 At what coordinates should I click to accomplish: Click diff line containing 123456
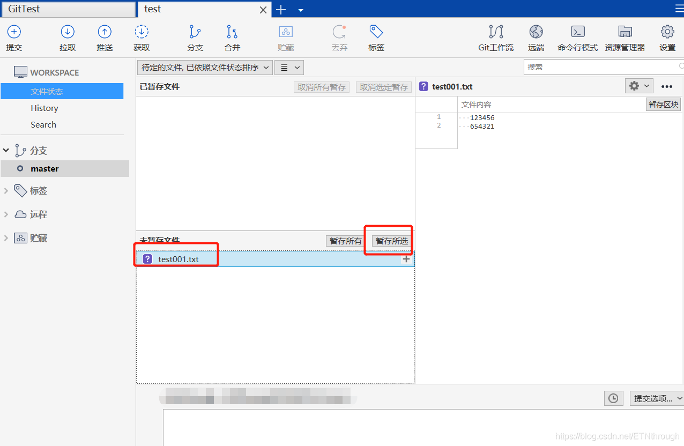click(x=482, y=117)
